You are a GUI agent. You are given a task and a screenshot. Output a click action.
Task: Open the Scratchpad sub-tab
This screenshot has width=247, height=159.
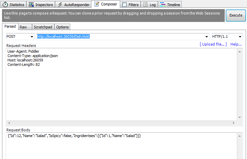(x=43, y=27)
